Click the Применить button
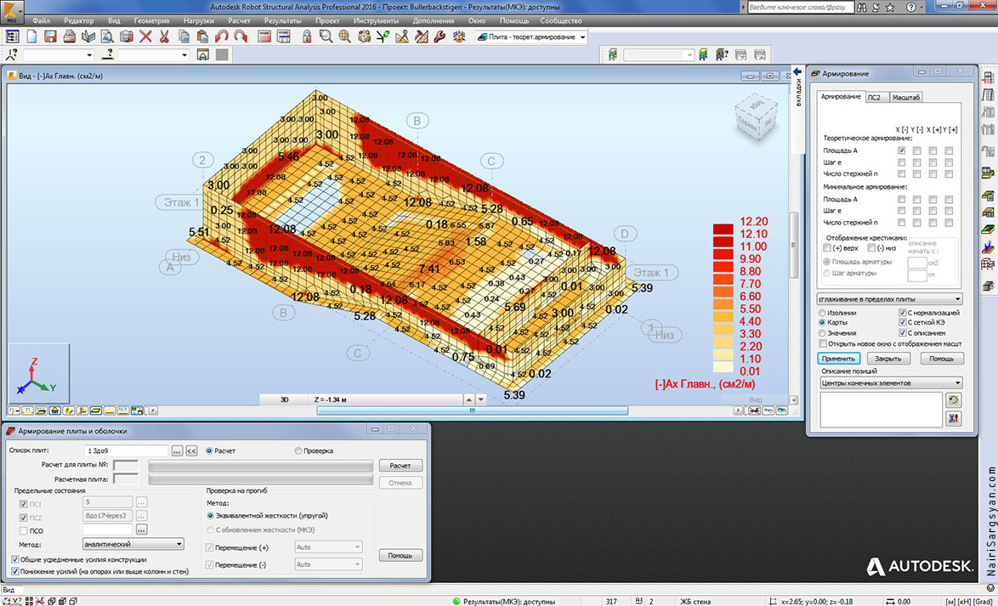Image resolution: width=998 pixels, height=606 pixels. [x=839, y=359]
